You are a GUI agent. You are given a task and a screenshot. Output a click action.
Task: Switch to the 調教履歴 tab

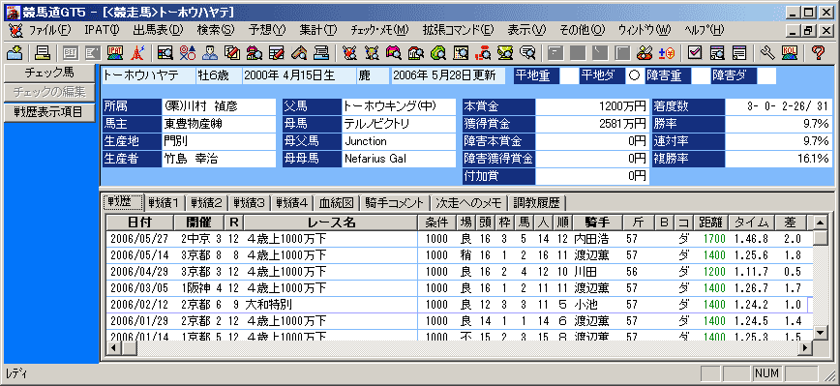coord(537,203)
